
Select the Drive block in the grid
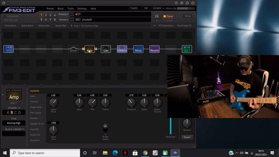73,49
